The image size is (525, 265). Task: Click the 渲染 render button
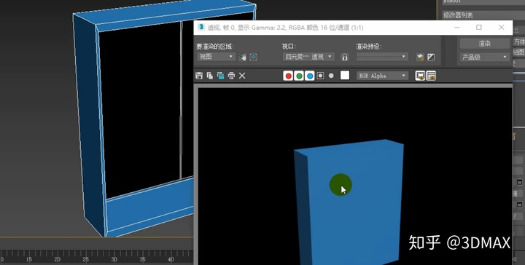pyautogui.click(x=484, y=44)
